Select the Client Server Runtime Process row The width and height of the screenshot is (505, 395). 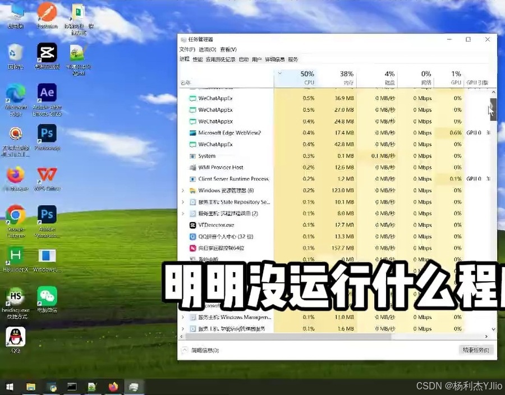coord(334,179)
